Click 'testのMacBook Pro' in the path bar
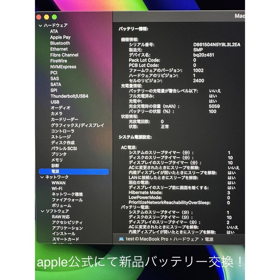Viewport: 280px width, 280px height. coord(147,239)
